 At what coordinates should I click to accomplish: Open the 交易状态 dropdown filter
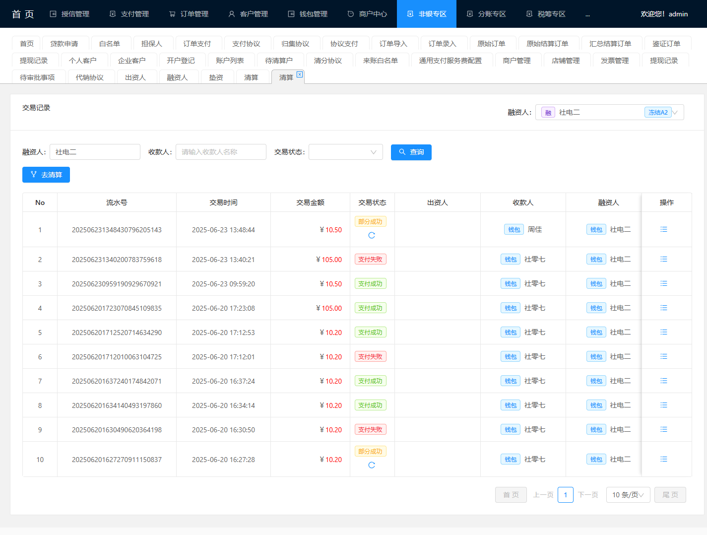[x=346, y=152]
